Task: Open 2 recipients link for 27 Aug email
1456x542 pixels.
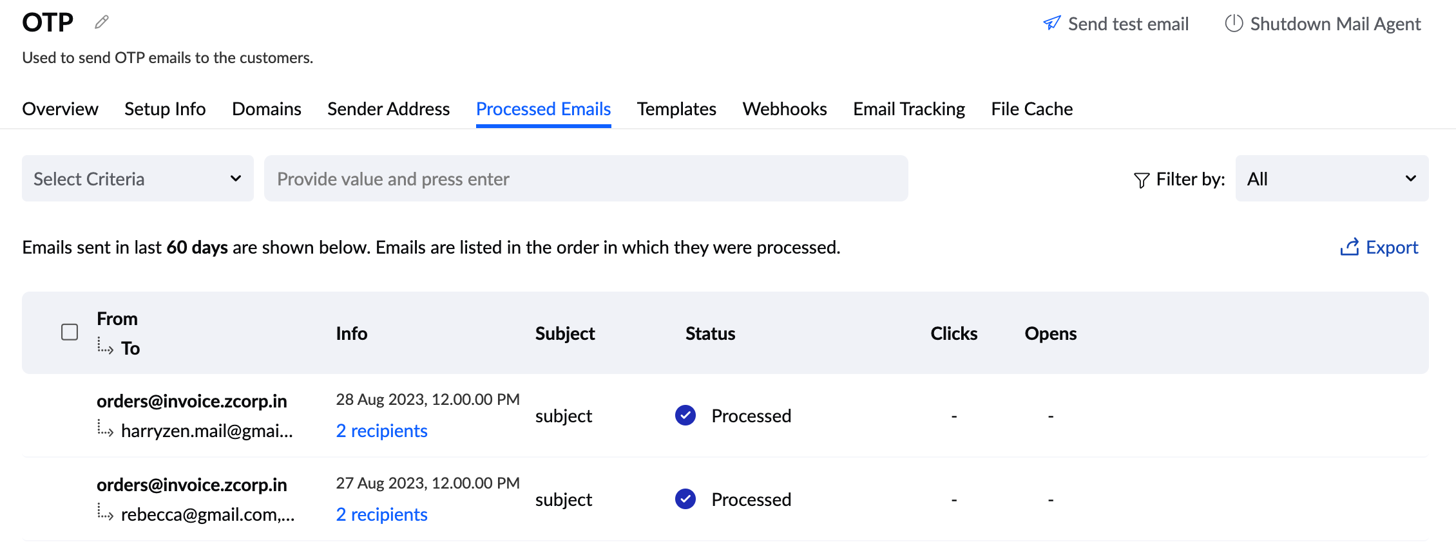Action: (381, 514)
